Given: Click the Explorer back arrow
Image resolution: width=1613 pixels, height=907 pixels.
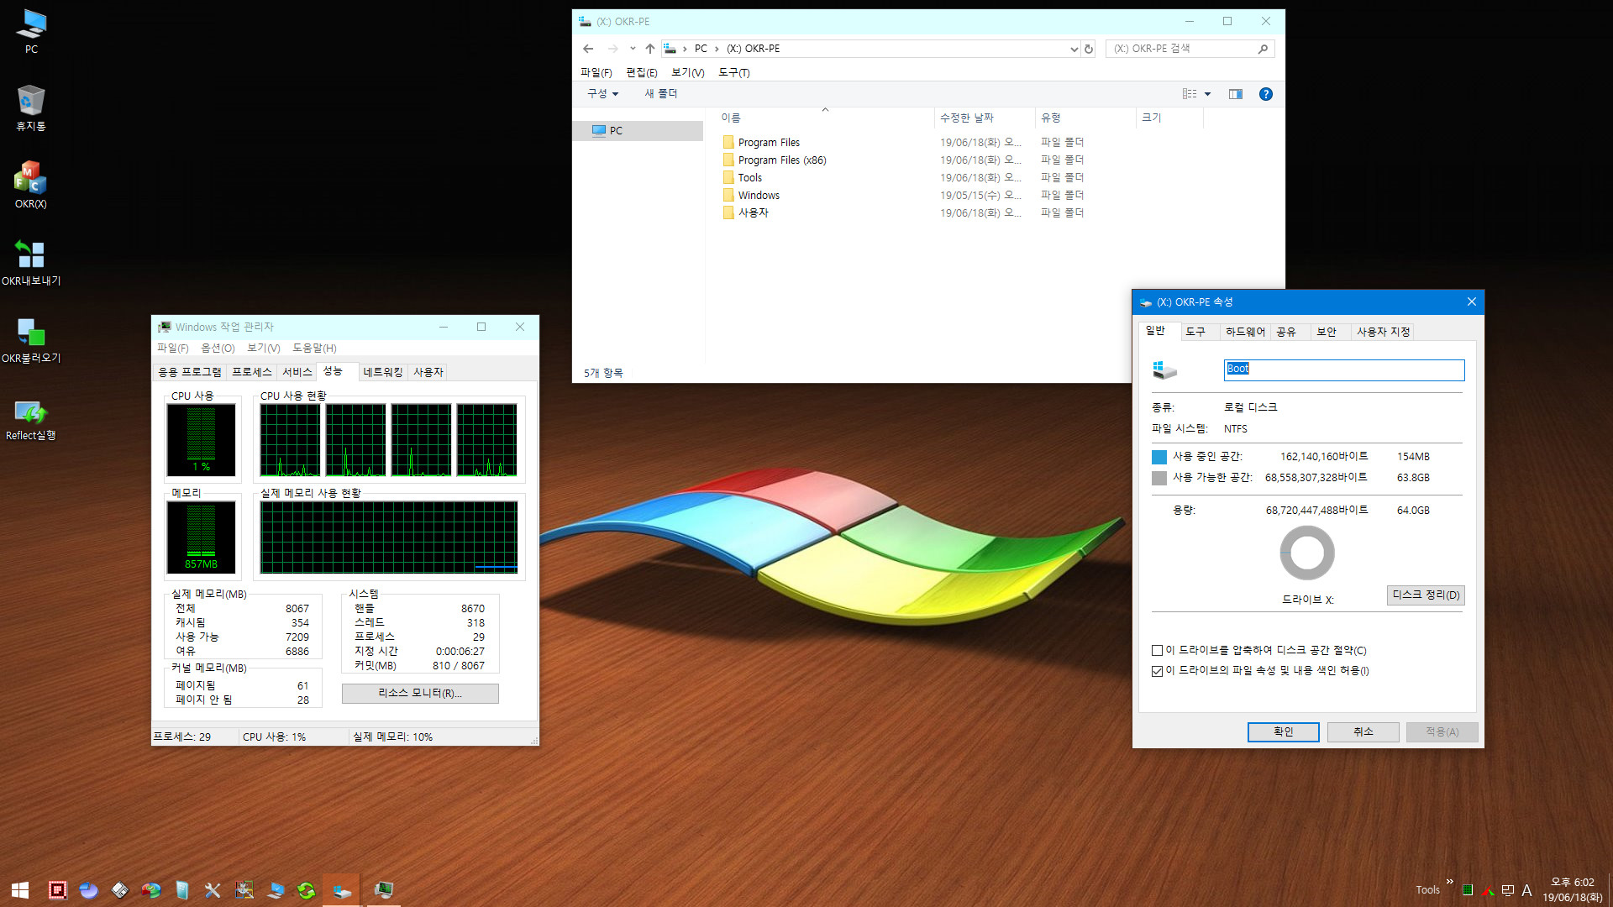Looking at the screenshot, I should [588, 49].
